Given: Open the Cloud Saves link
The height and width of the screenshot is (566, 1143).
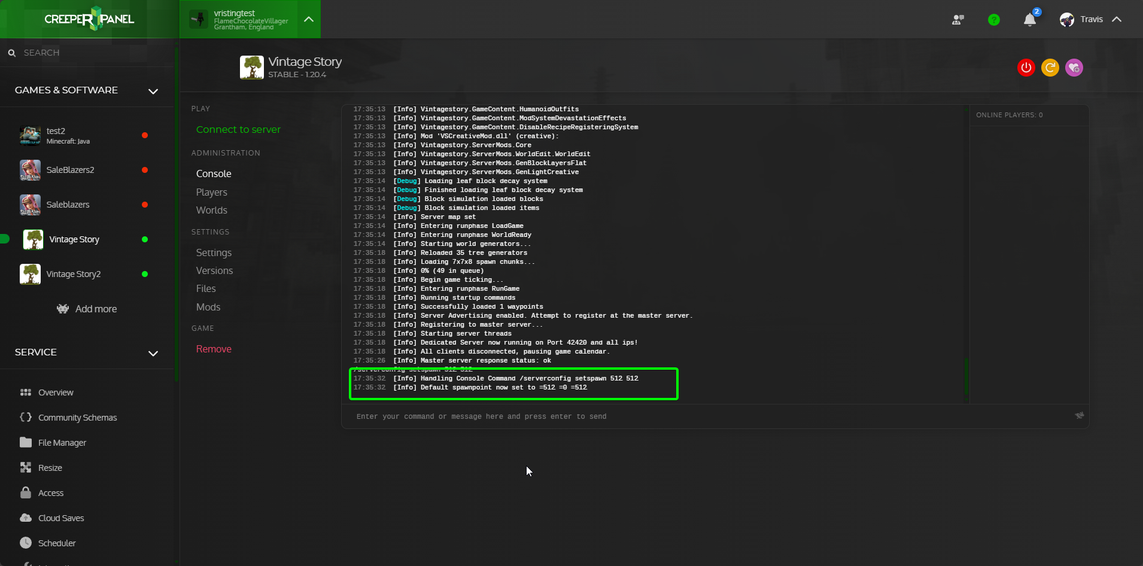Looking at the screenshot, I should click(x=61, y=518).
